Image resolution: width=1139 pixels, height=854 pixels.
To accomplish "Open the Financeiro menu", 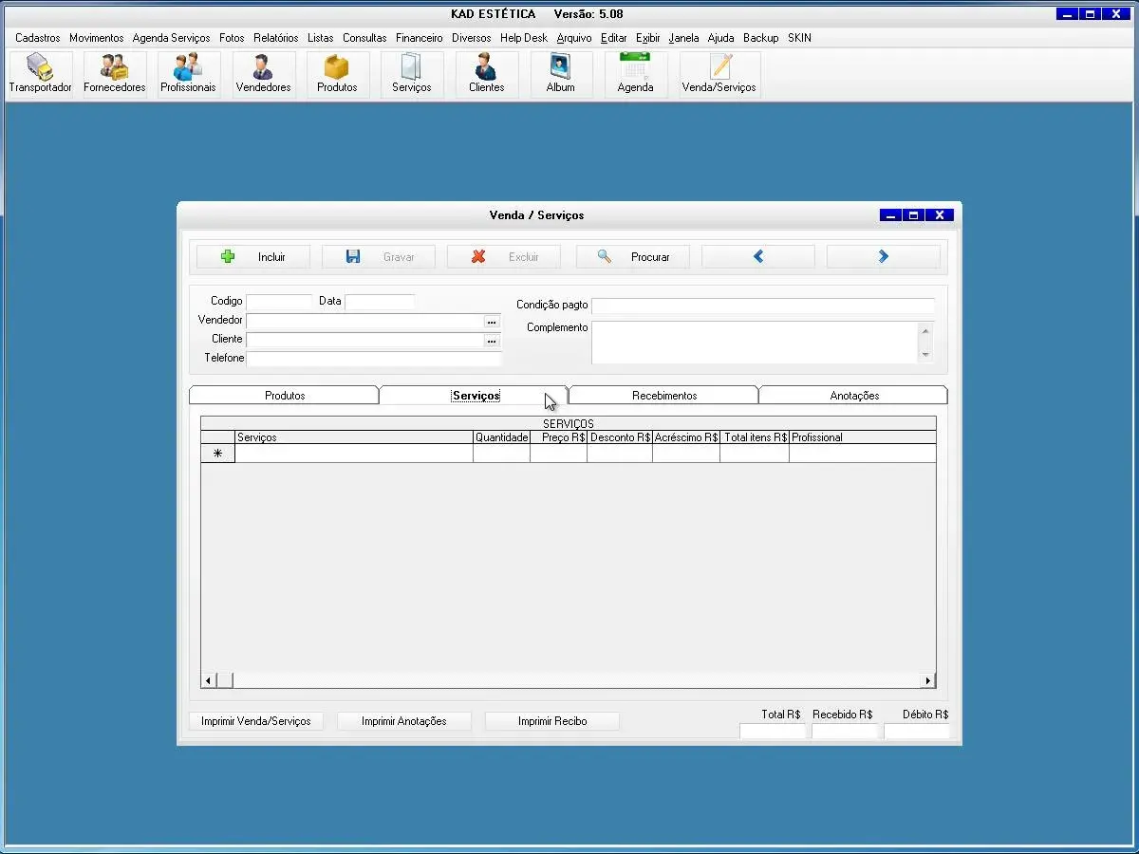I will pyautogui.click(x=419, y=38).
